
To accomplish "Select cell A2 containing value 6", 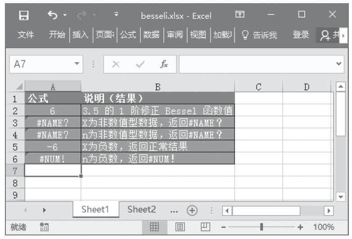I will 53,111.
